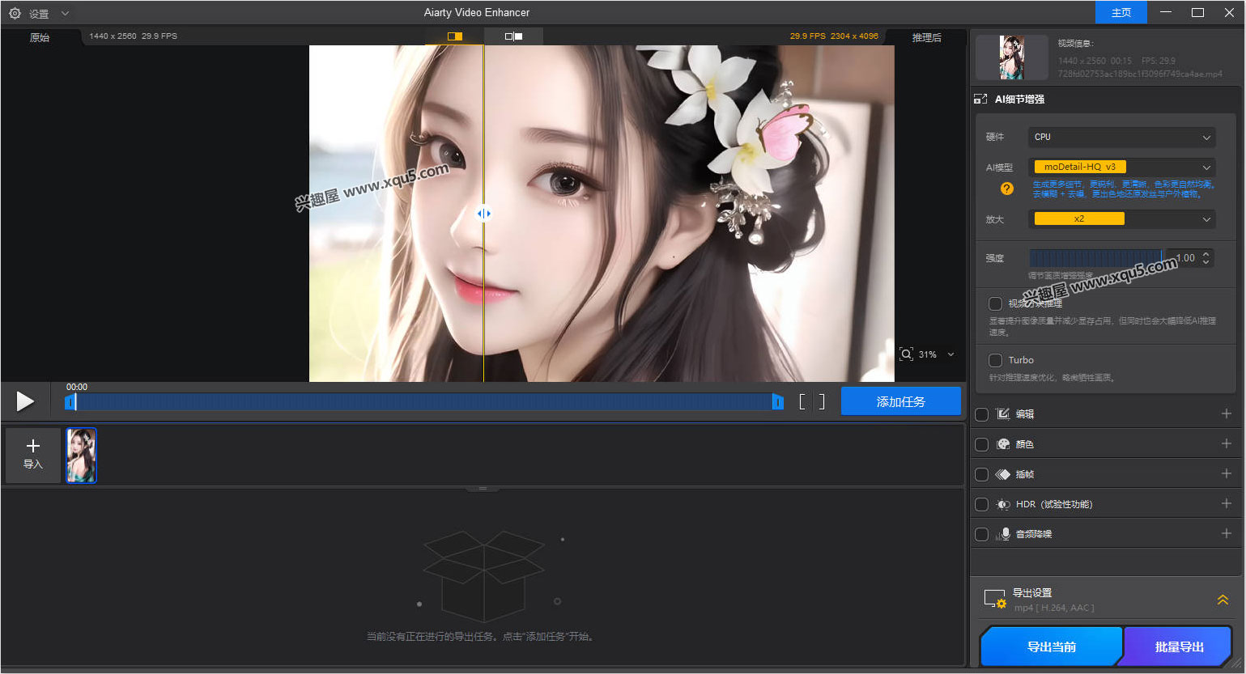Screen dimensions: 1246x674
Task: Open the yellow help question mark icon
Action: tap(1006, 189)
